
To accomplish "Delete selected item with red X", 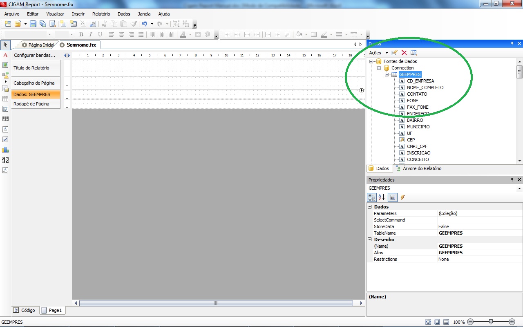I will coord(404,53).
